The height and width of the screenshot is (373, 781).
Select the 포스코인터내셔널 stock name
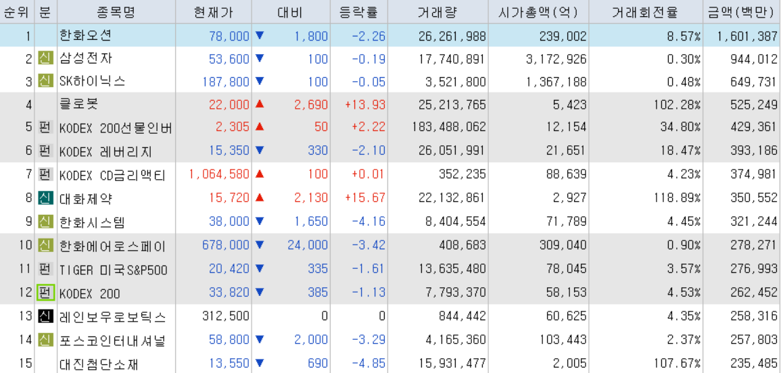[x=112, y=341]
